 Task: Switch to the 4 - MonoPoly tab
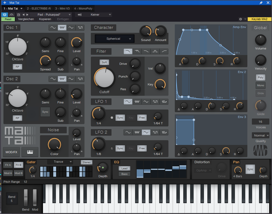click(83, 8)
